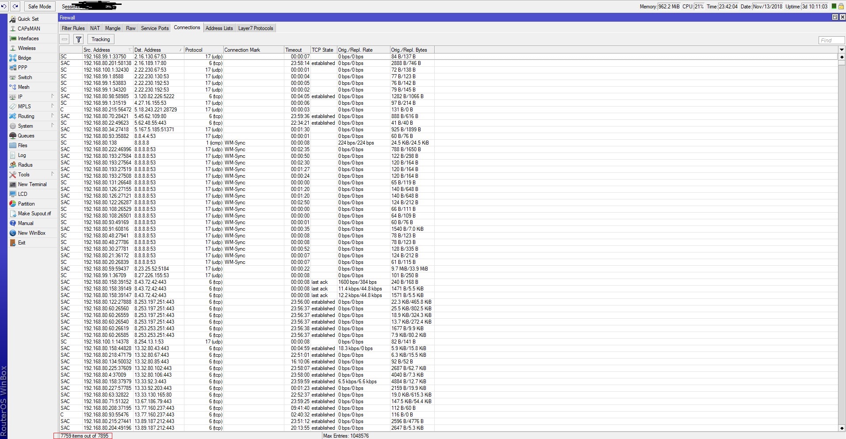Open the CAPsMAN menu icon

click(x=13, y=29)
